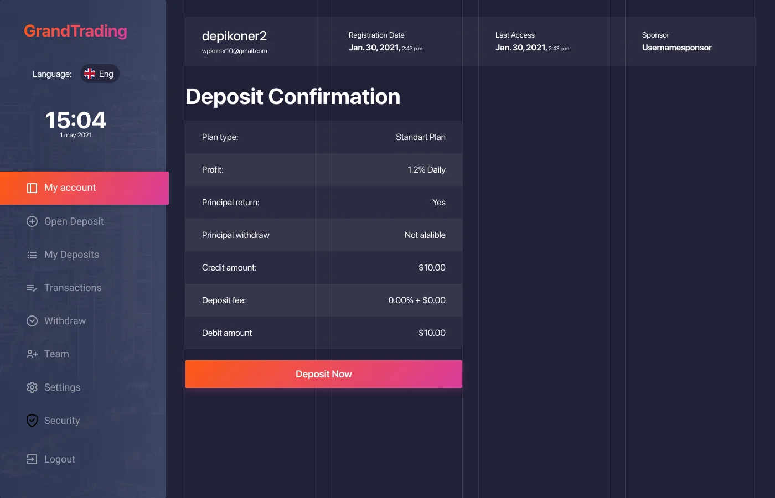Select Withdraw in the sidebar
This screenshot has height=498, width=775.
click(65, 321)
